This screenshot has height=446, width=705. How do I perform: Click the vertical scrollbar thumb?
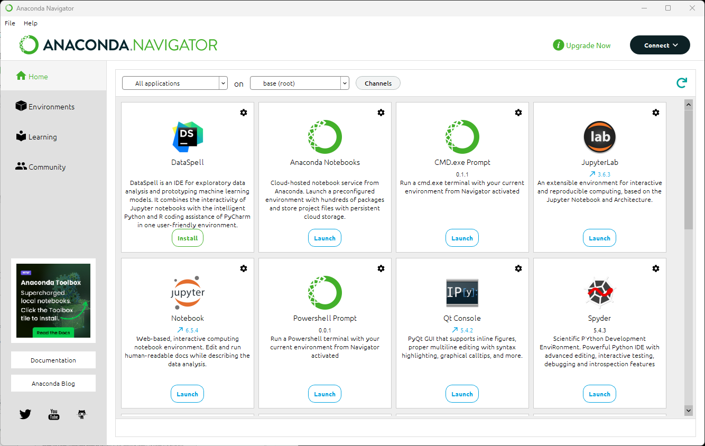point(689,170)
